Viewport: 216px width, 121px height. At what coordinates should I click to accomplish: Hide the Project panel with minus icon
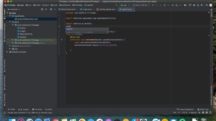[55, 9]
